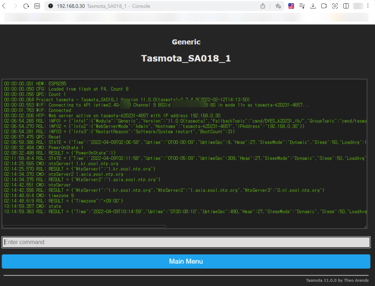Open the browser three-dot menu
The width and height of the screenshot is (375, 286).
point(368,6)
